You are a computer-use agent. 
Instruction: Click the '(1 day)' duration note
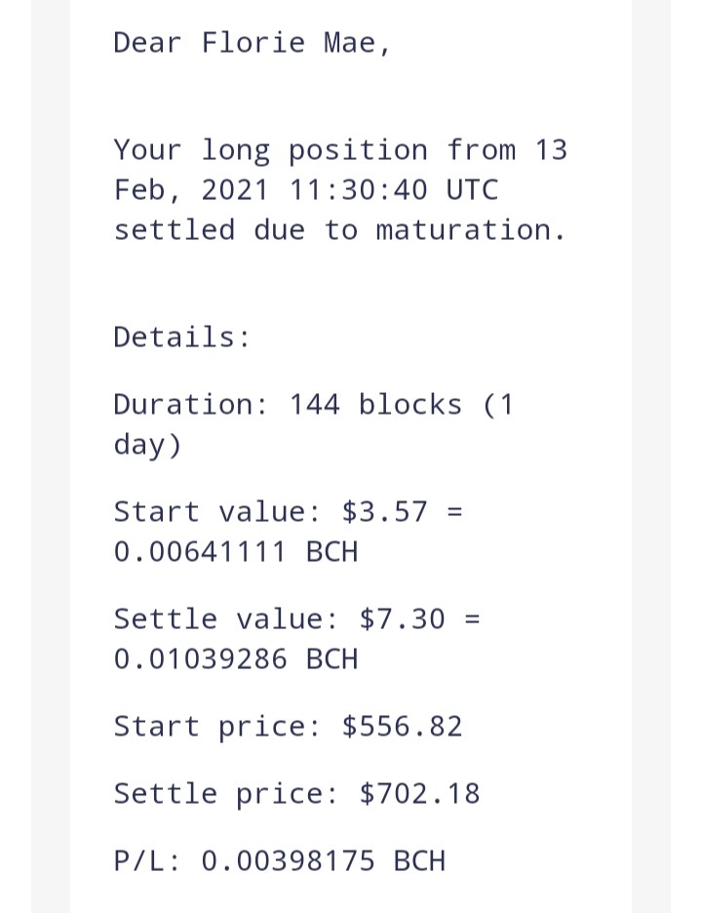(x=314, y=424)
